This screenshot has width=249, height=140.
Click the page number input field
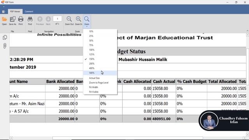57,19
